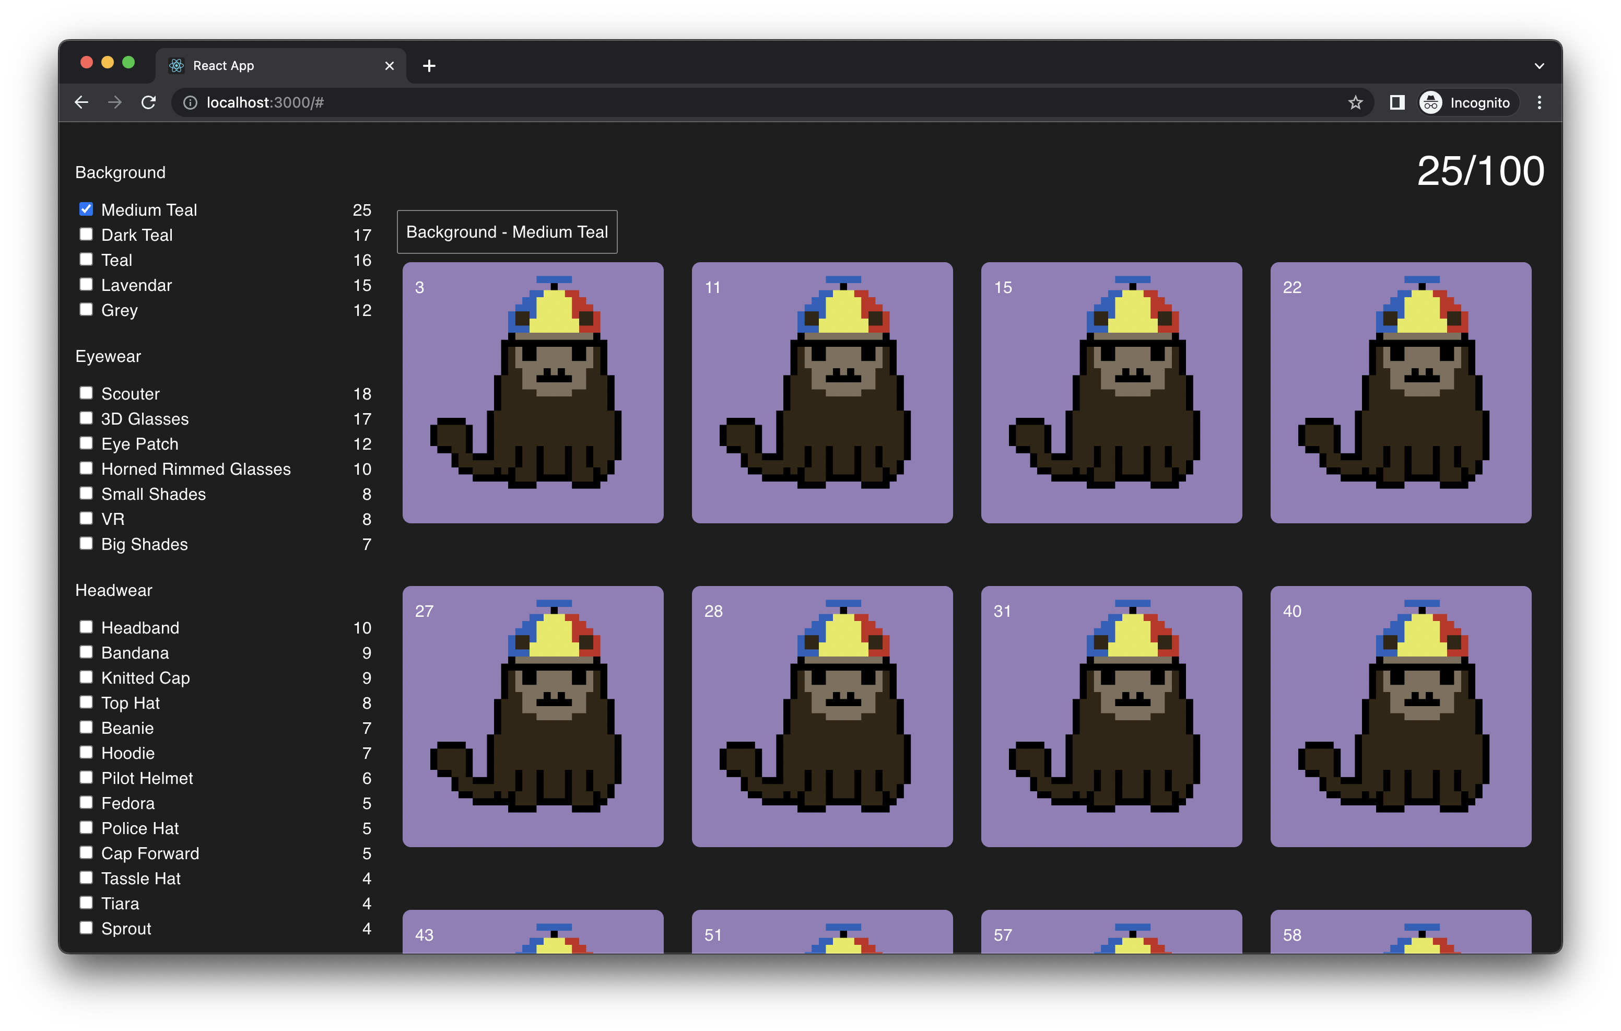
Task: Open a new tab with plus
Action: pyautogui.click(x=429, y=66)
